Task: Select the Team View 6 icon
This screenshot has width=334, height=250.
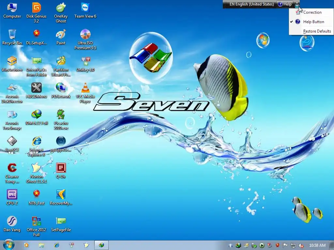Action: pyautogui.click(x=85, y=10)
